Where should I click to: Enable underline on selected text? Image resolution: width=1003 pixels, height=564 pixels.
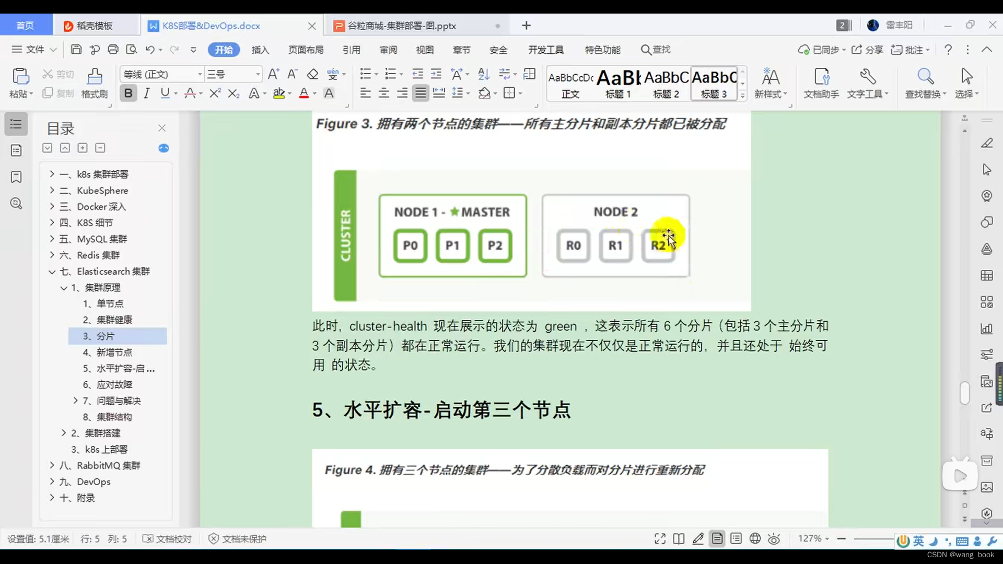164,93
